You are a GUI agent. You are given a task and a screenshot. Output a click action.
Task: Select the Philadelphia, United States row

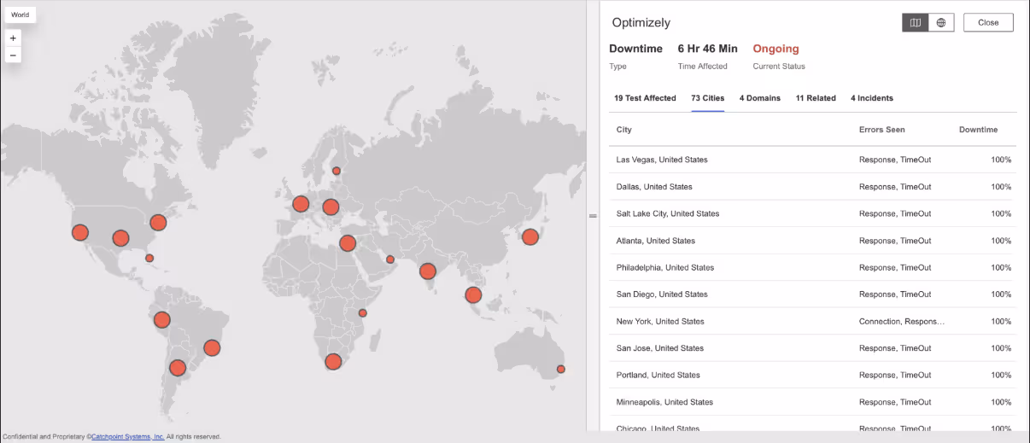[813, 268]
